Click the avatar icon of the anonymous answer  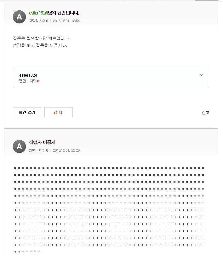tap(19, 146)
